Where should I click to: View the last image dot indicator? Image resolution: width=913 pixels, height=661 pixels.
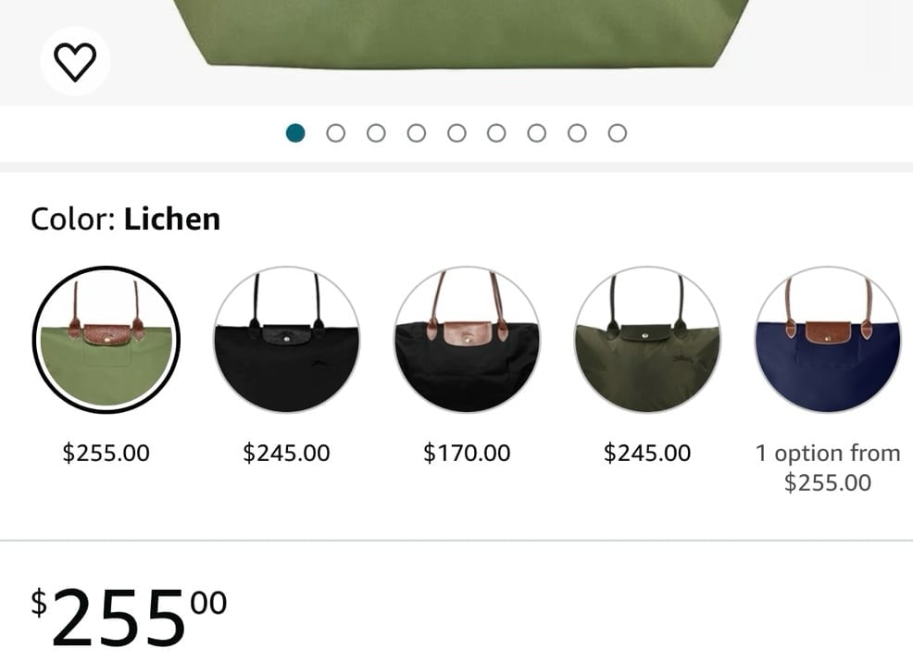[x=618, y=133]
